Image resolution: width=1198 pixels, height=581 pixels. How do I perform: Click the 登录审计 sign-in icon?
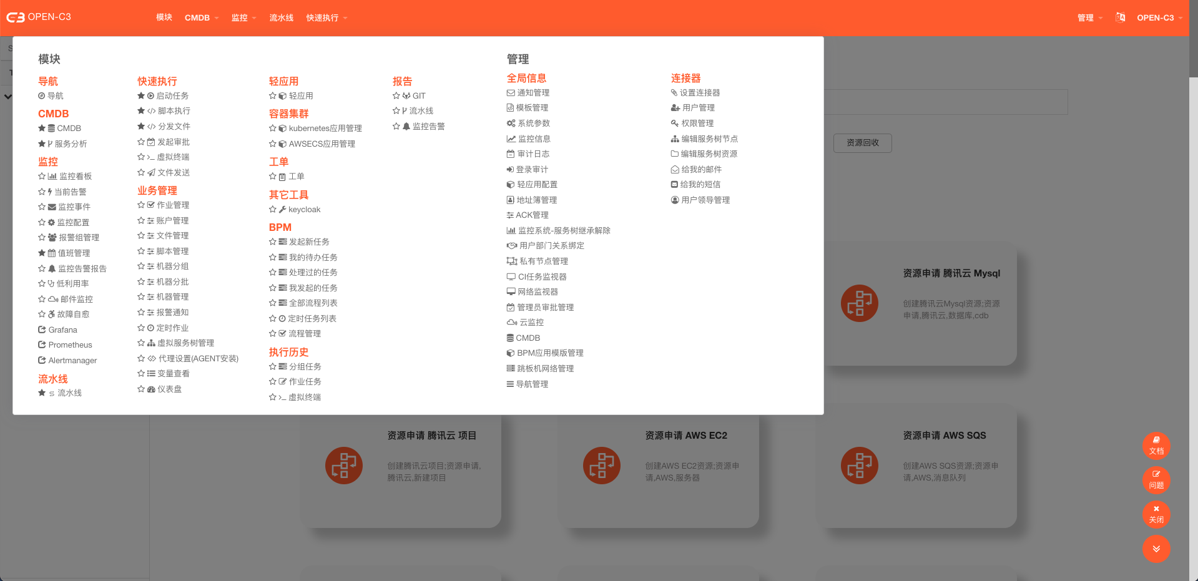[x=510, y=169]
